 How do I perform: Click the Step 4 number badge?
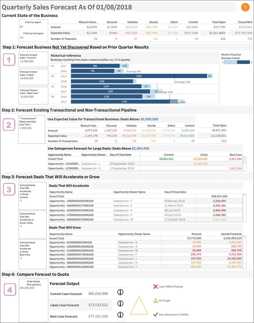click(10, 290)
